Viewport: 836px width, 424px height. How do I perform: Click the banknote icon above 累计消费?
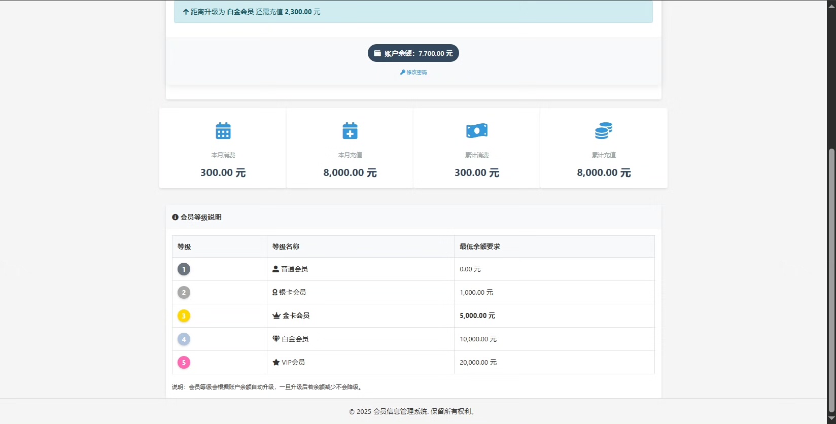[x=477, y=131]
